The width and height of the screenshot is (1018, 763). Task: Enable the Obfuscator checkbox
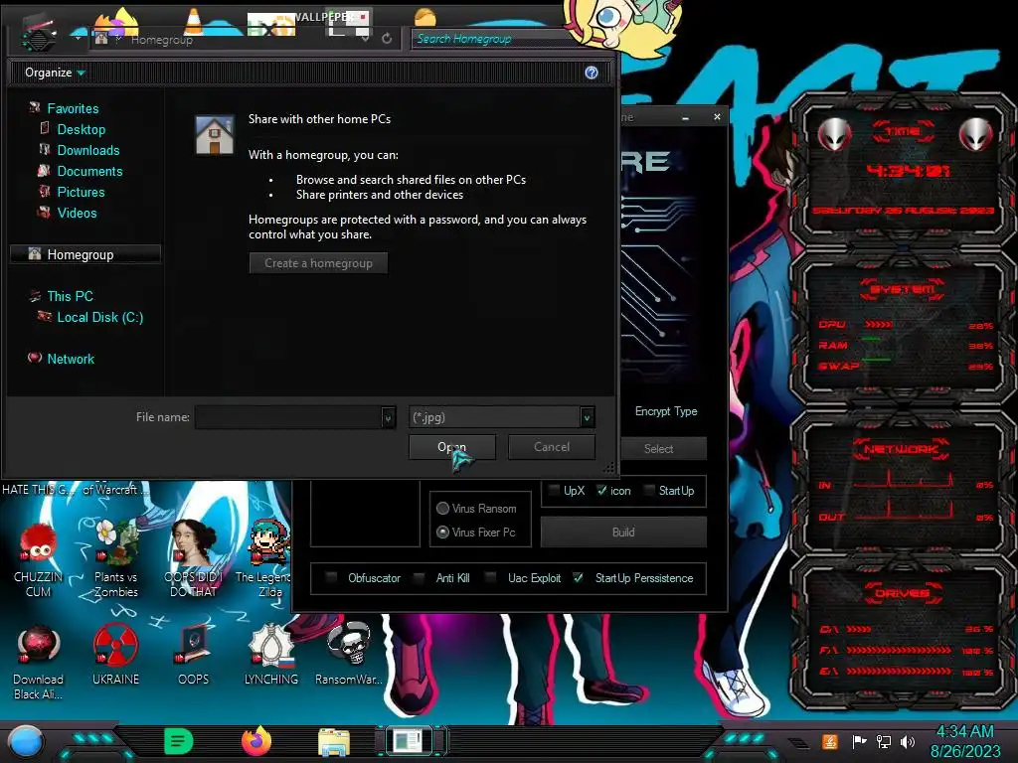(x=332, y=578)
